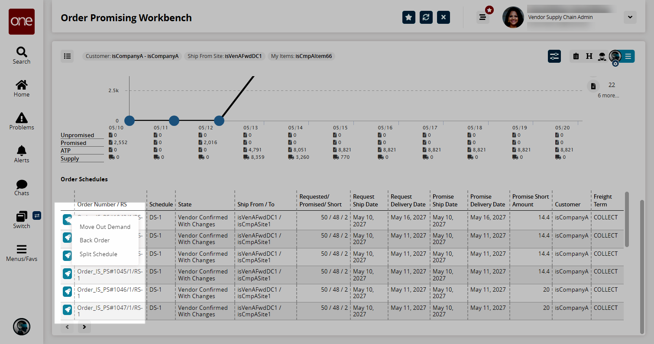Click the document icon next to 22
Screen dimensions: 654x344
coord(593,86)
